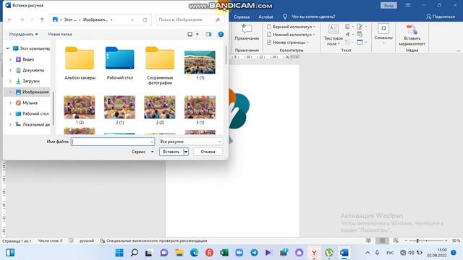Image resolution: width=463 pixels, height=260 pixels.
Task: Select the image thumbnail 3 (1)
Action: point(200,110)
